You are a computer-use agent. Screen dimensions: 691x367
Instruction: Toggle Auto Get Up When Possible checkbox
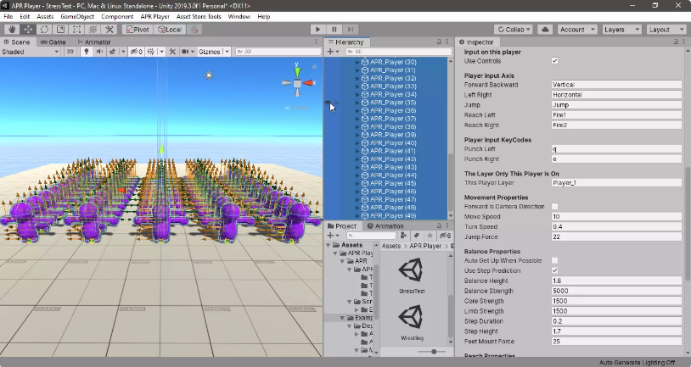555,260
